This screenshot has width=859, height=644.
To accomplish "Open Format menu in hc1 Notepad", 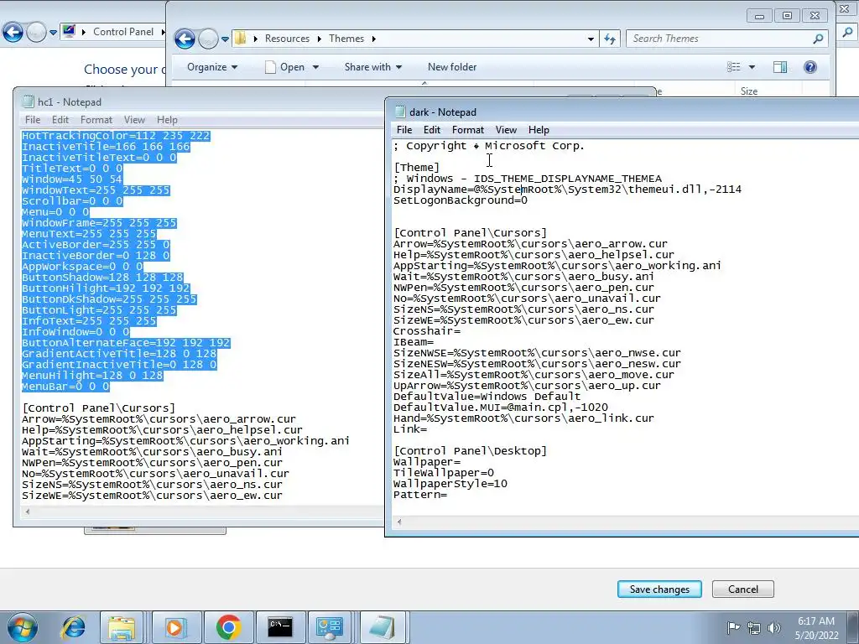I will (x=96, y=119).
